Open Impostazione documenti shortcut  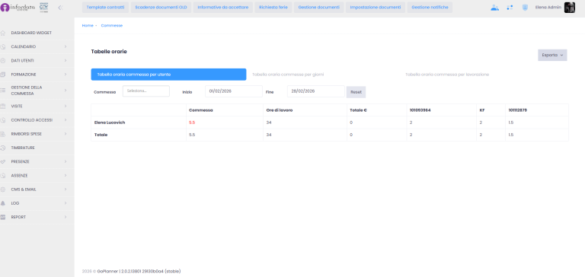click(x=376, y=8)
